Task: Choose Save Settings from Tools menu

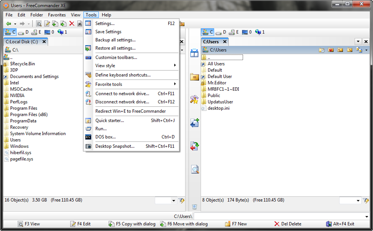Action: [131, 32]
